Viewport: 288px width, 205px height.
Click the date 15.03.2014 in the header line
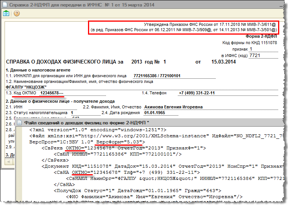tap(224, 62)
